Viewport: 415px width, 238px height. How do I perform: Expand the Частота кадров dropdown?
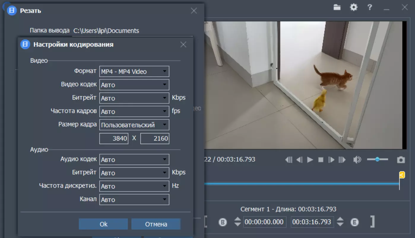(134, 111)
